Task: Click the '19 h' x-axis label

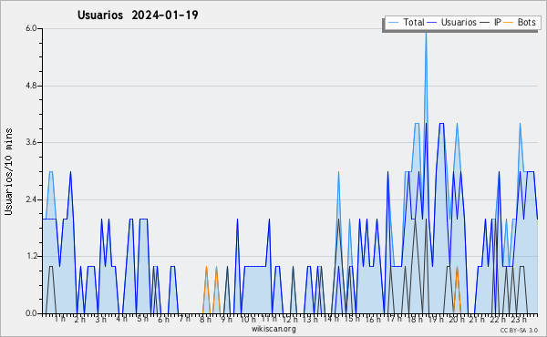Action: pyautogui.click(x=436, y=320)
